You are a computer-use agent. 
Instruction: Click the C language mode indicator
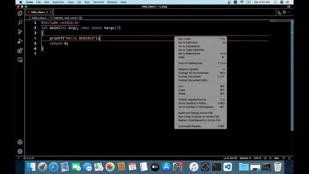point(270,158)
